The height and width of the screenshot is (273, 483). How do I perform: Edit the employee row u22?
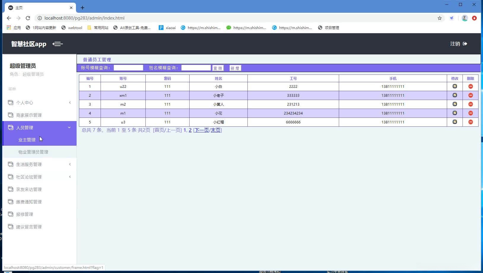pyautogui.click(x=455, y=86)
